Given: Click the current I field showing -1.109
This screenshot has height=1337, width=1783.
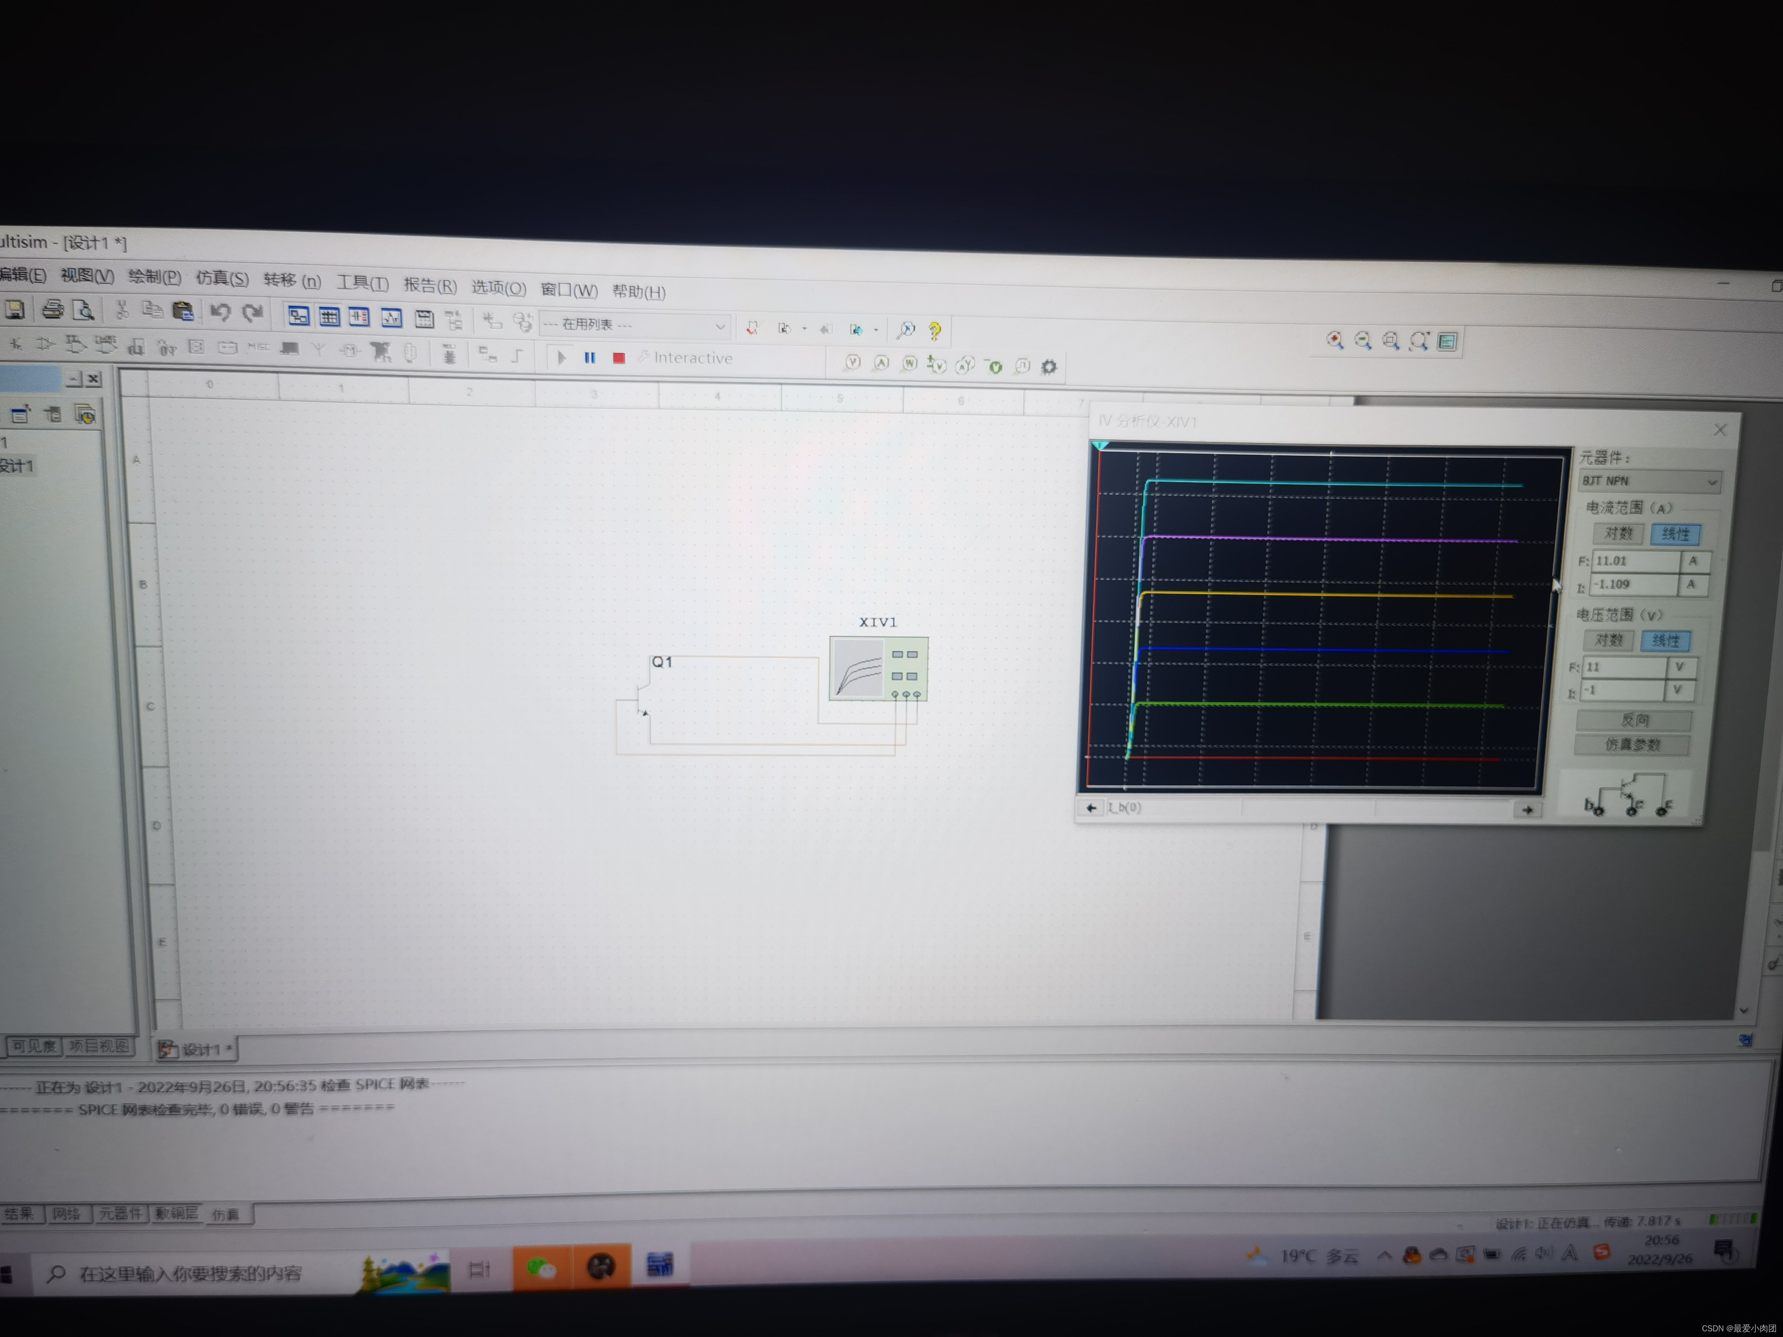Looking at the screenshot, I should coord(1634,584).
